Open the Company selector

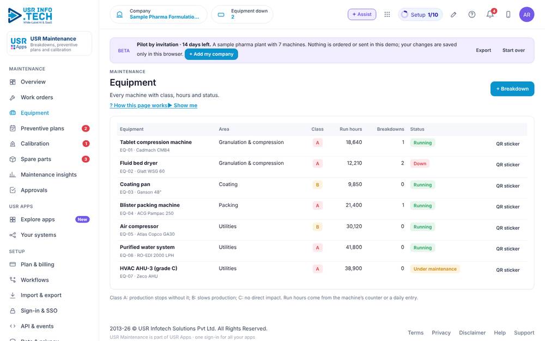click(x=159, y=14)
